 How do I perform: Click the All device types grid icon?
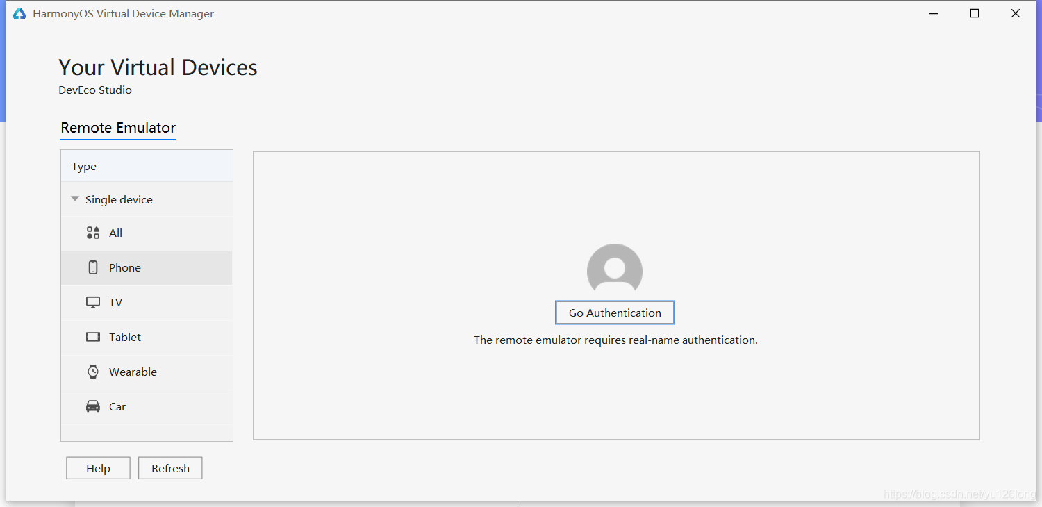[x=93, y=233]
